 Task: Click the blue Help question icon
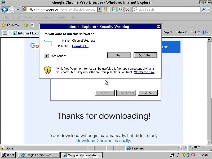[x=204, y=32]
